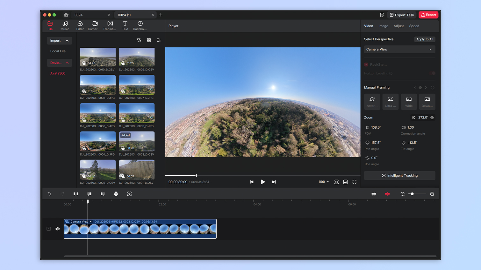Click the fullscreen preview icon under the player
Screen dimensions: 481x270
pos(355,182)
